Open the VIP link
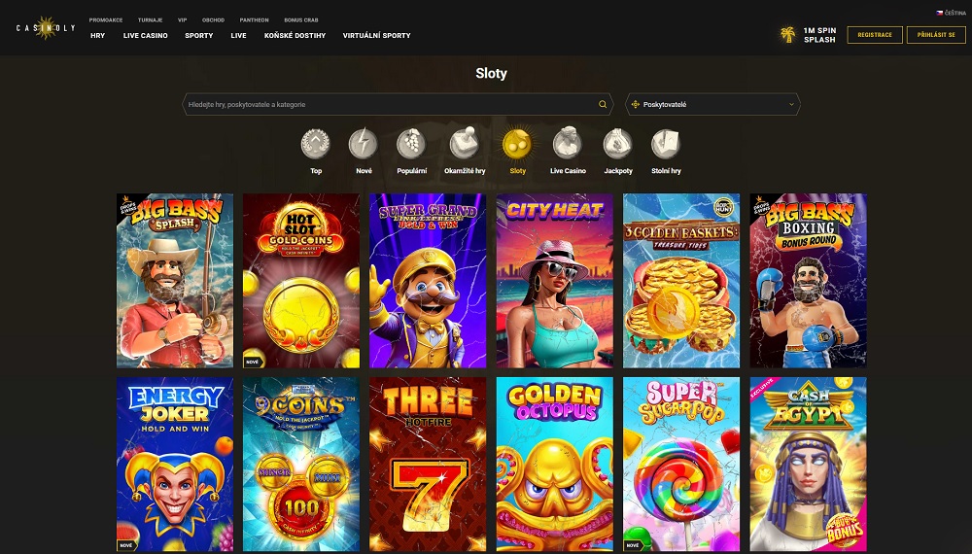The height and width of the screenshot is (554, 972). pos(183,20)
